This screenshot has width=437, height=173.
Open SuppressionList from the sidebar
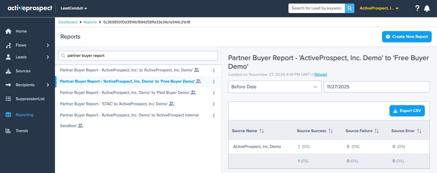pos(30,99)
